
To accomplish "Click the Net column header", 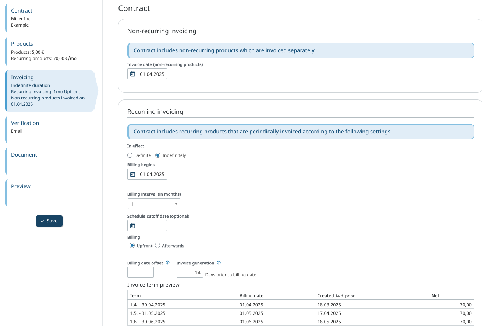I will point(451,295).
